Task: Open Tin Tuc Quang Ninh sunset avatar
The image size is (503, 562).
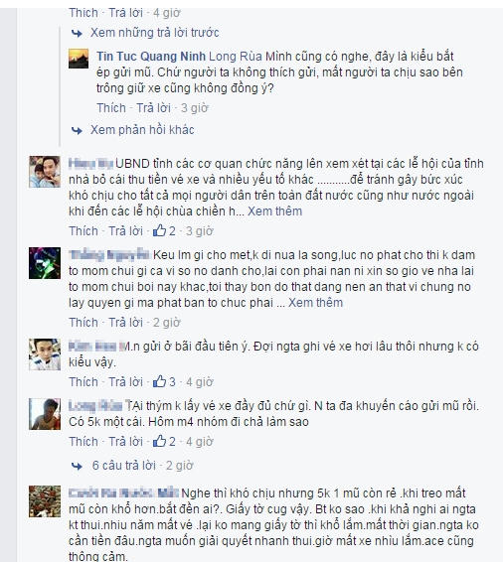Action: point(79,59)
